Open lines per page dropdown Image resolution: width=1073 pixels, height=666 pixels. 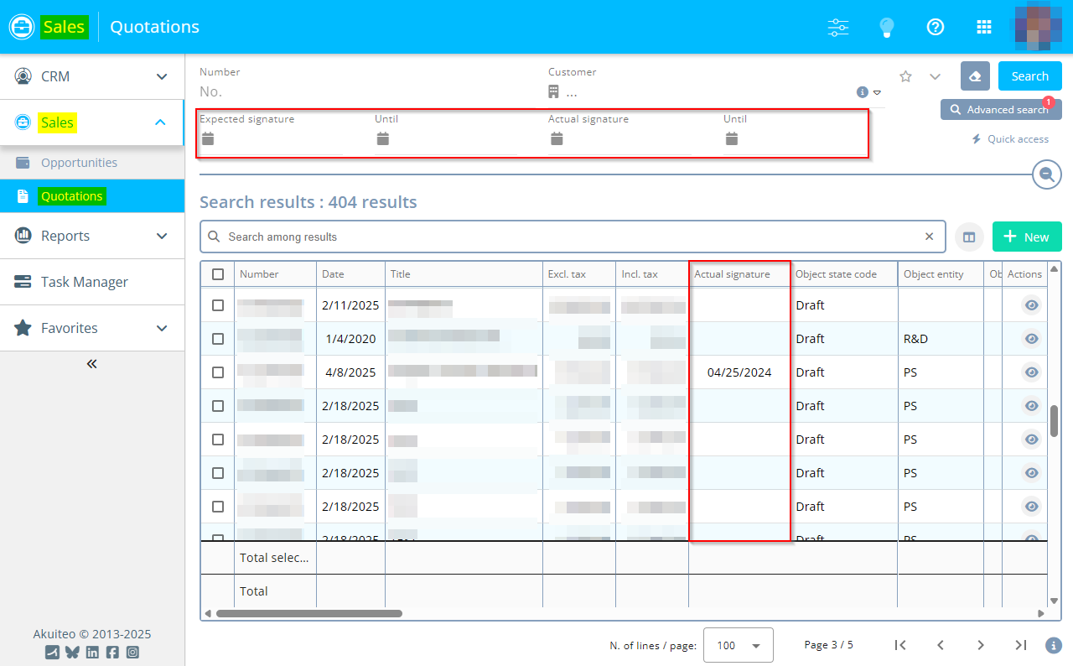click(738, 645)
